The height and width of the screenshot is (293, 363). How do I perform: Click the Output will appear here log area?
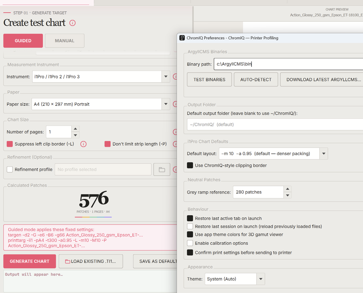(90, 281)
